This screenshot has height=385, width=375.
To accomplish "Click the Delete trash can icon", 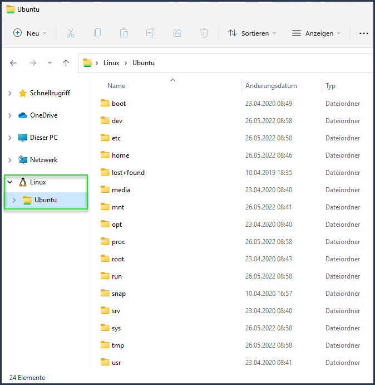I will coord(204,33).
